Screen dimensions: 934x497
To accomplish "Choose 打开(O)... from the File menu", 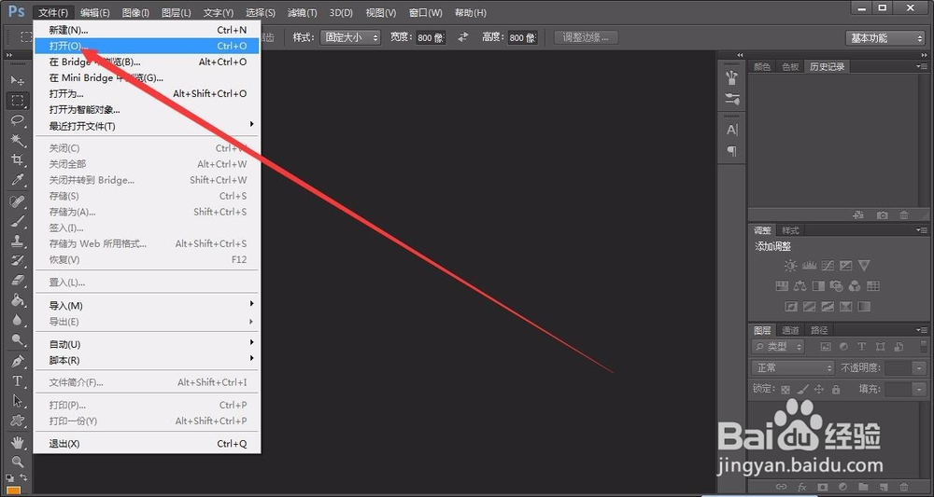I will pos(147,46).
